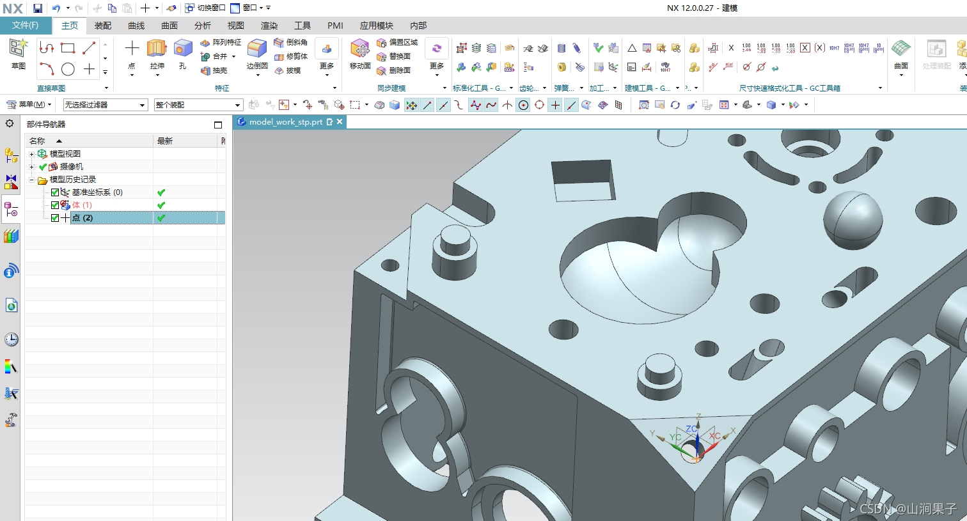Click the 删除面 delete face tool
Viewport: 967px width, 521px height.
coord(394,70)
